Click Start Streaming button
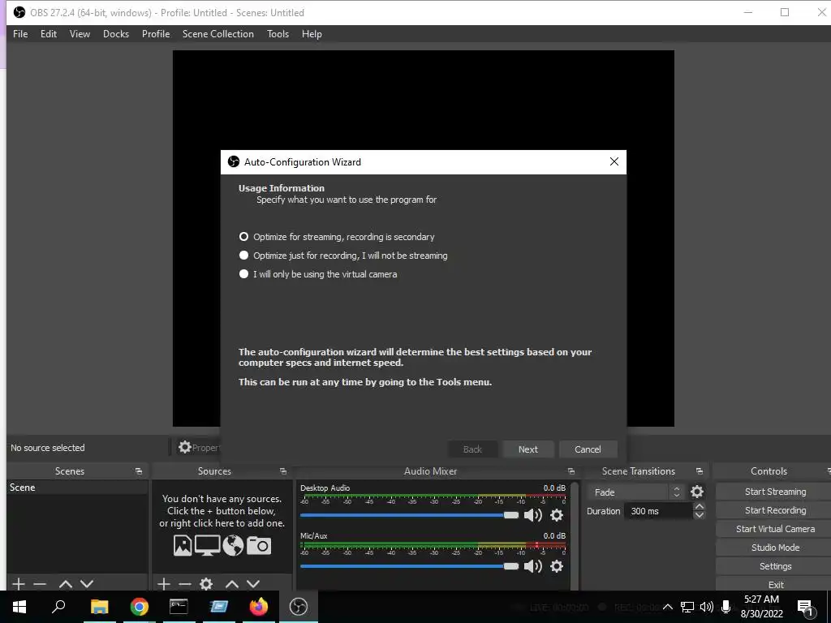This screenshot has height=623, width=831. 775,492
